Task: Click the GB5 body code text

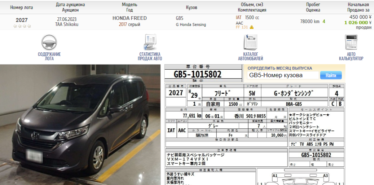Action: click(180, 18)
